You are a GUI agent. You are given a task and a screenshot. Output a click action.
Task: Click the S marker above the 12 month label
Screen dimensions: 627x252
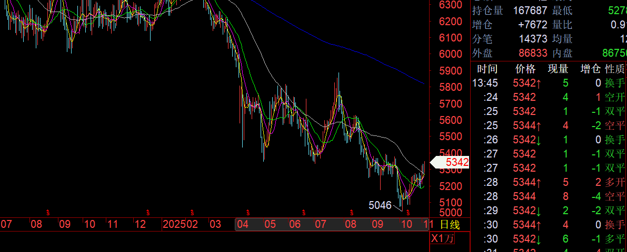click(x=148, y=212)
